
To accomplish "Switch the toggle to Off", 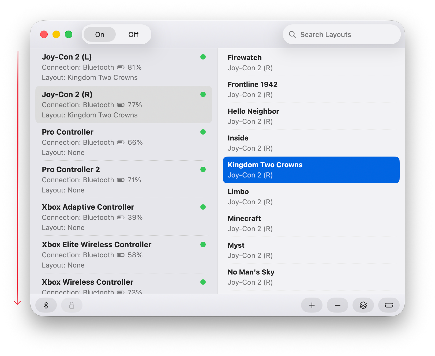I will click(133, 35).
